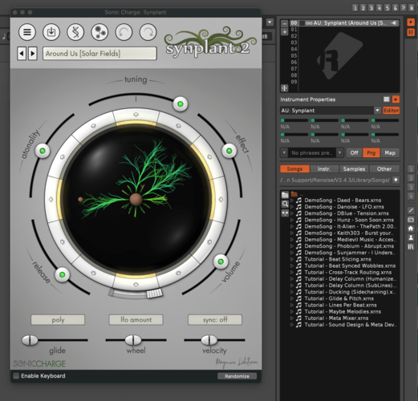Screen dimensions: 418x401
Task: Select Tutorial - Meta Mixer.xrns
Action: tap(336, 318)
